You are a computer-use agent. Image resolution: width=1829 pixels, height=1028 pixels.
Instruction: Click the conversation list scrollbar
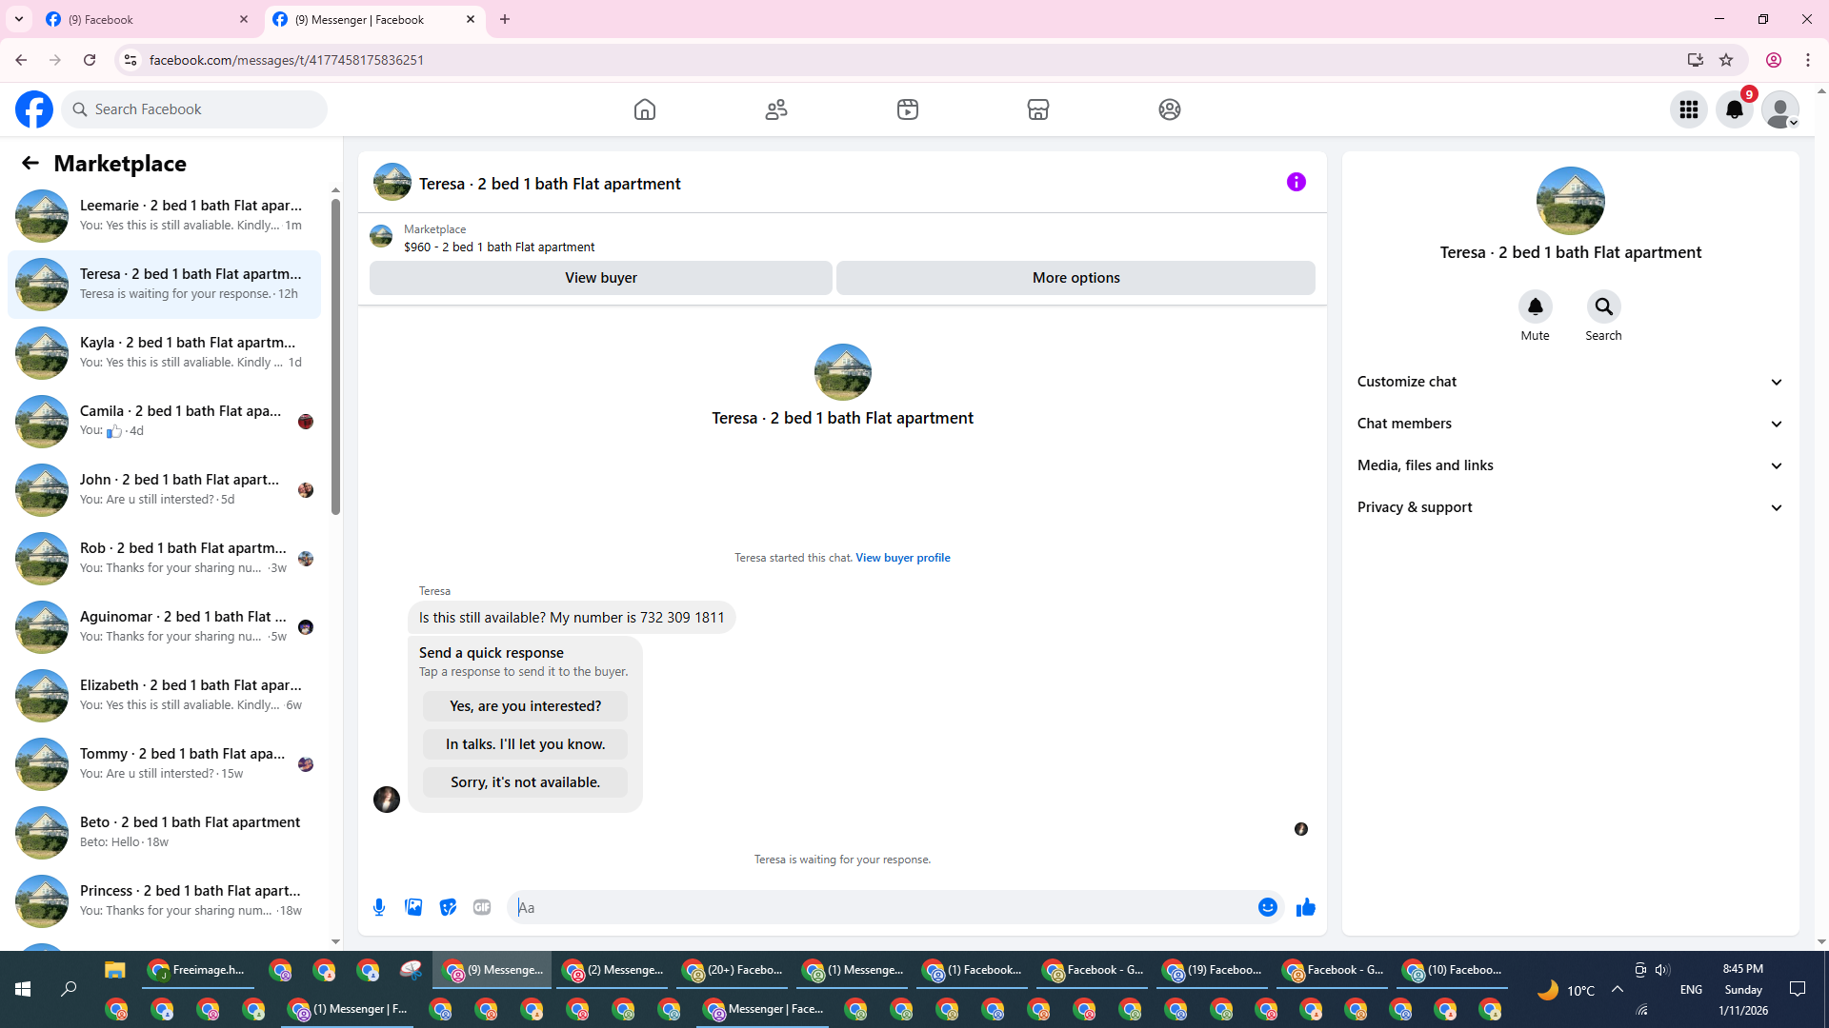(x=335, y=357)
